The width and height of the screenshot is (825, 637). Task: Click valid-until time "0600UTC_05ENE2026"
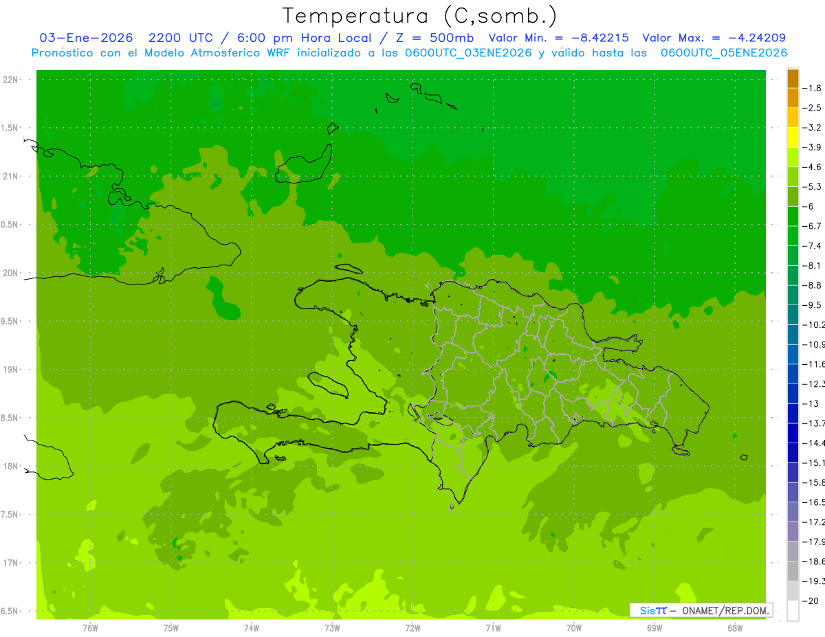724,53
